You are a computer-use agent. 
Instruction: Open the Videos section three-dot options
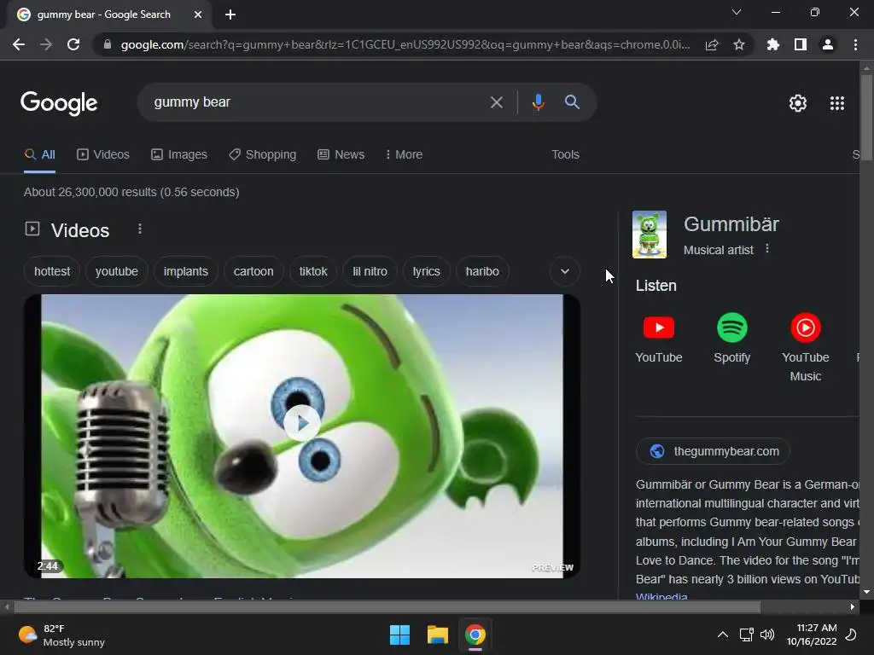(x=140, y=229)
